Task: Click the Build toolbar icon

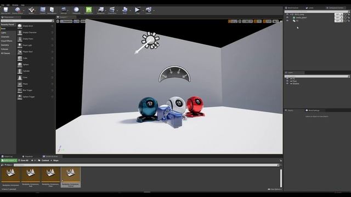Action: tap(124, 10)
